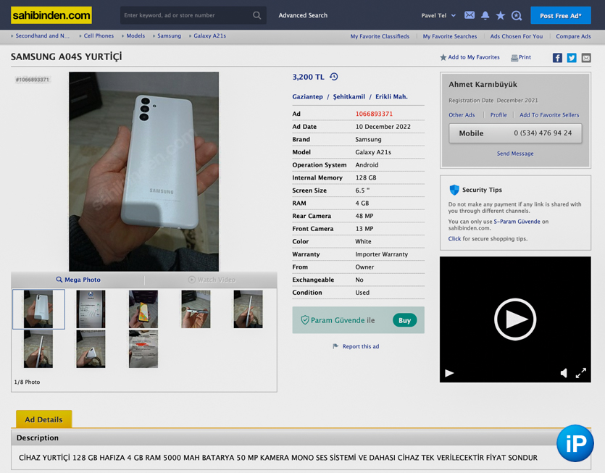Share the ad on Twitter
Image resolution: width=605 pixels, height=473 pixels.
pyautogui.click(x=572, y=58)
